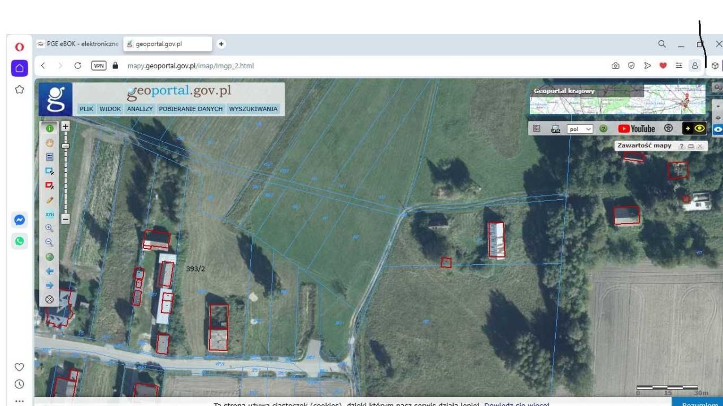Image resolution: width=723 pixels, height=406 pixels.
Task: Switch to PGE eBOK browser tab
Action: coord(77,45)
